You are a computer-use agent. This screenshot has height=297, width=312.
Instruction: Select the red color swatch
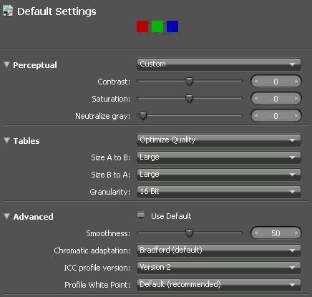tap(142, 26)
